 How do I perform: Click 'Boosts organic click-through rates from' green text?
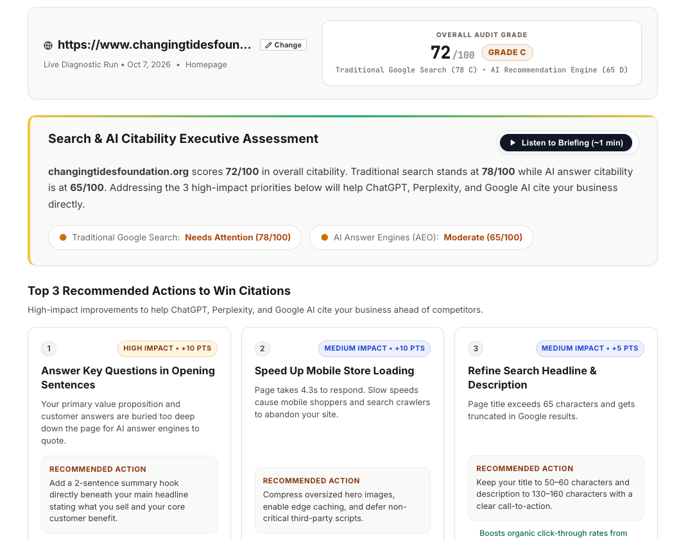coord(553,533)
